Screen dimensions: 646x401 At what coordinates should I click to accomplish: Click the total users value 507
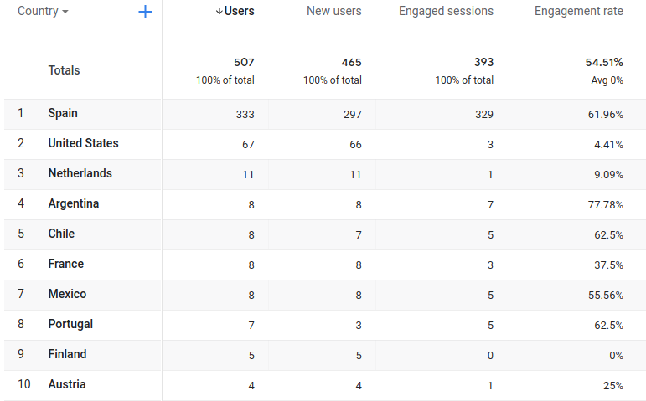(244, 63)
